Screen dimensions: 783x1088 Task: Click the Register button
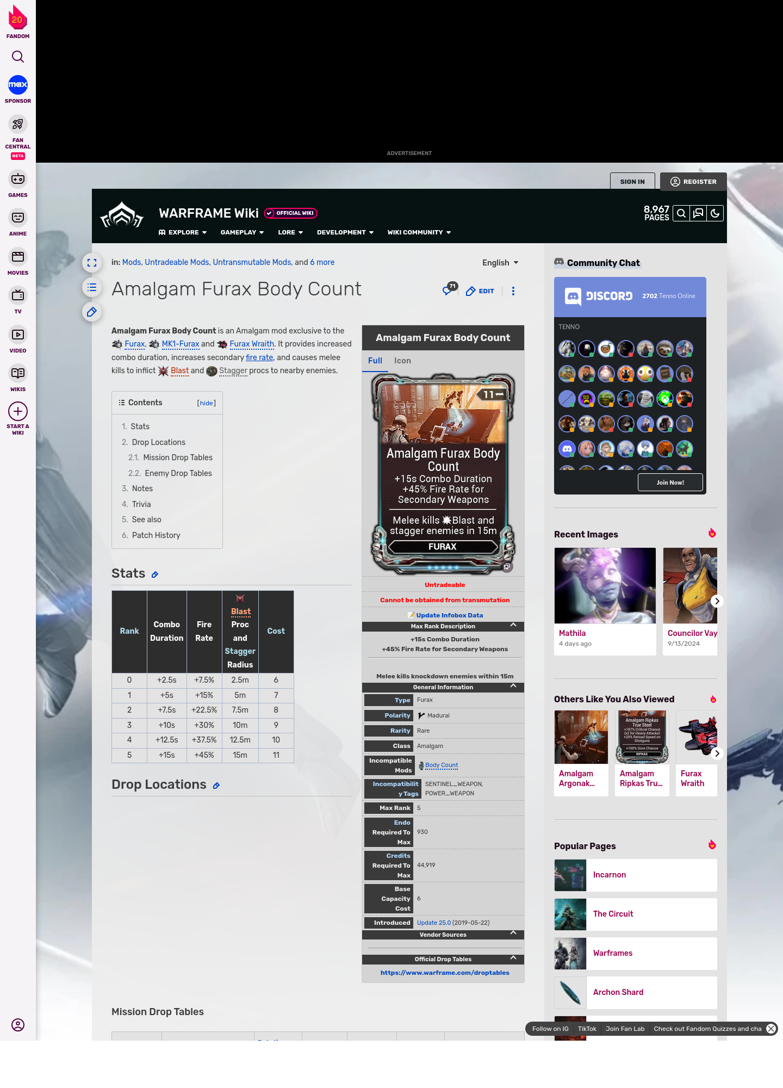693,182
